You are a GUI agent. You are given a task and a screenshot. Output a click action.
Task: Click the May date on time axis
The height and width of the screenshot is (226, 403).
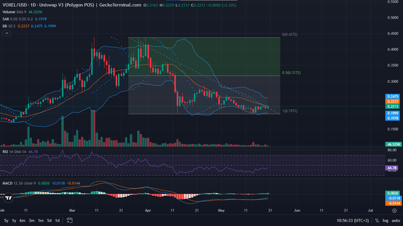(x=221, y=211)
